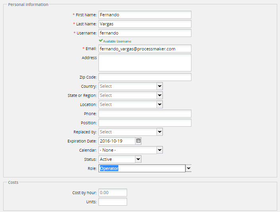Open the Replaced by dropdown

click(159, 132)
